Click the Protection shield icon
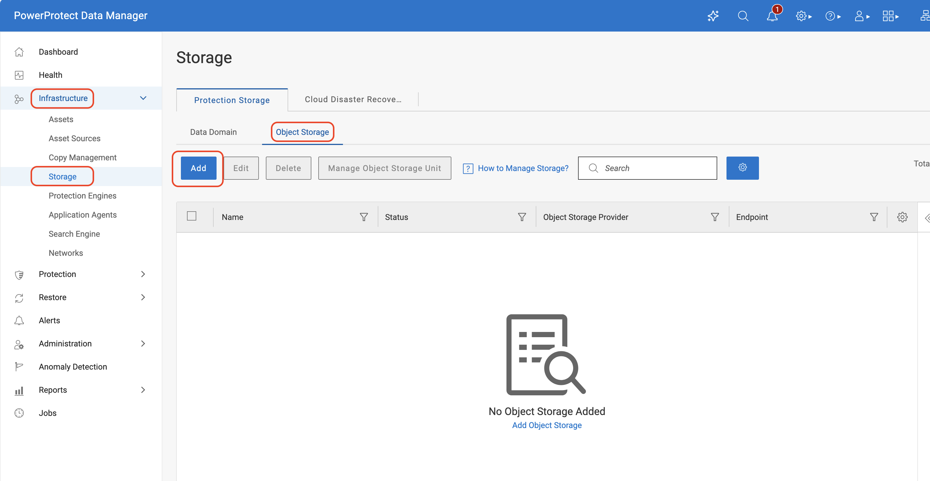The height and width of the screenshot is (481, 930). [19, 275]
